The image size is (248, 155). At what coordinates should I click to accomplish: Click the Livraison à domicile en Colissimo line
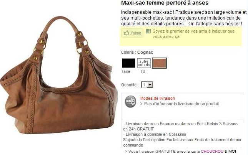pos(155,135)
